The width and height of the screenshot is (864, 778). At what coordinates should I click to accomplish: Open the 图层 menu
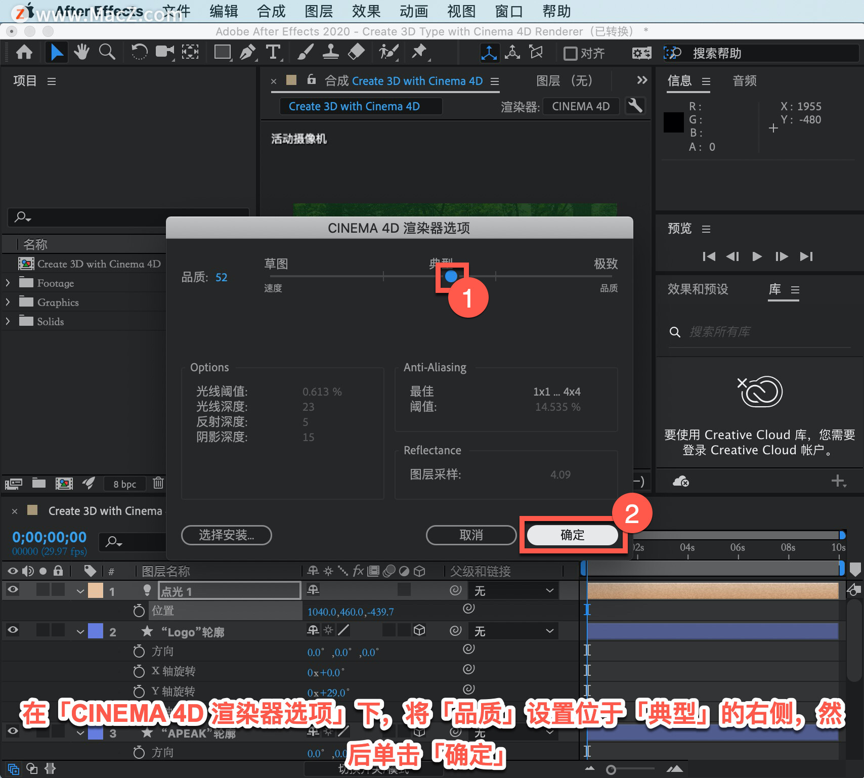(x=319, y=11)
